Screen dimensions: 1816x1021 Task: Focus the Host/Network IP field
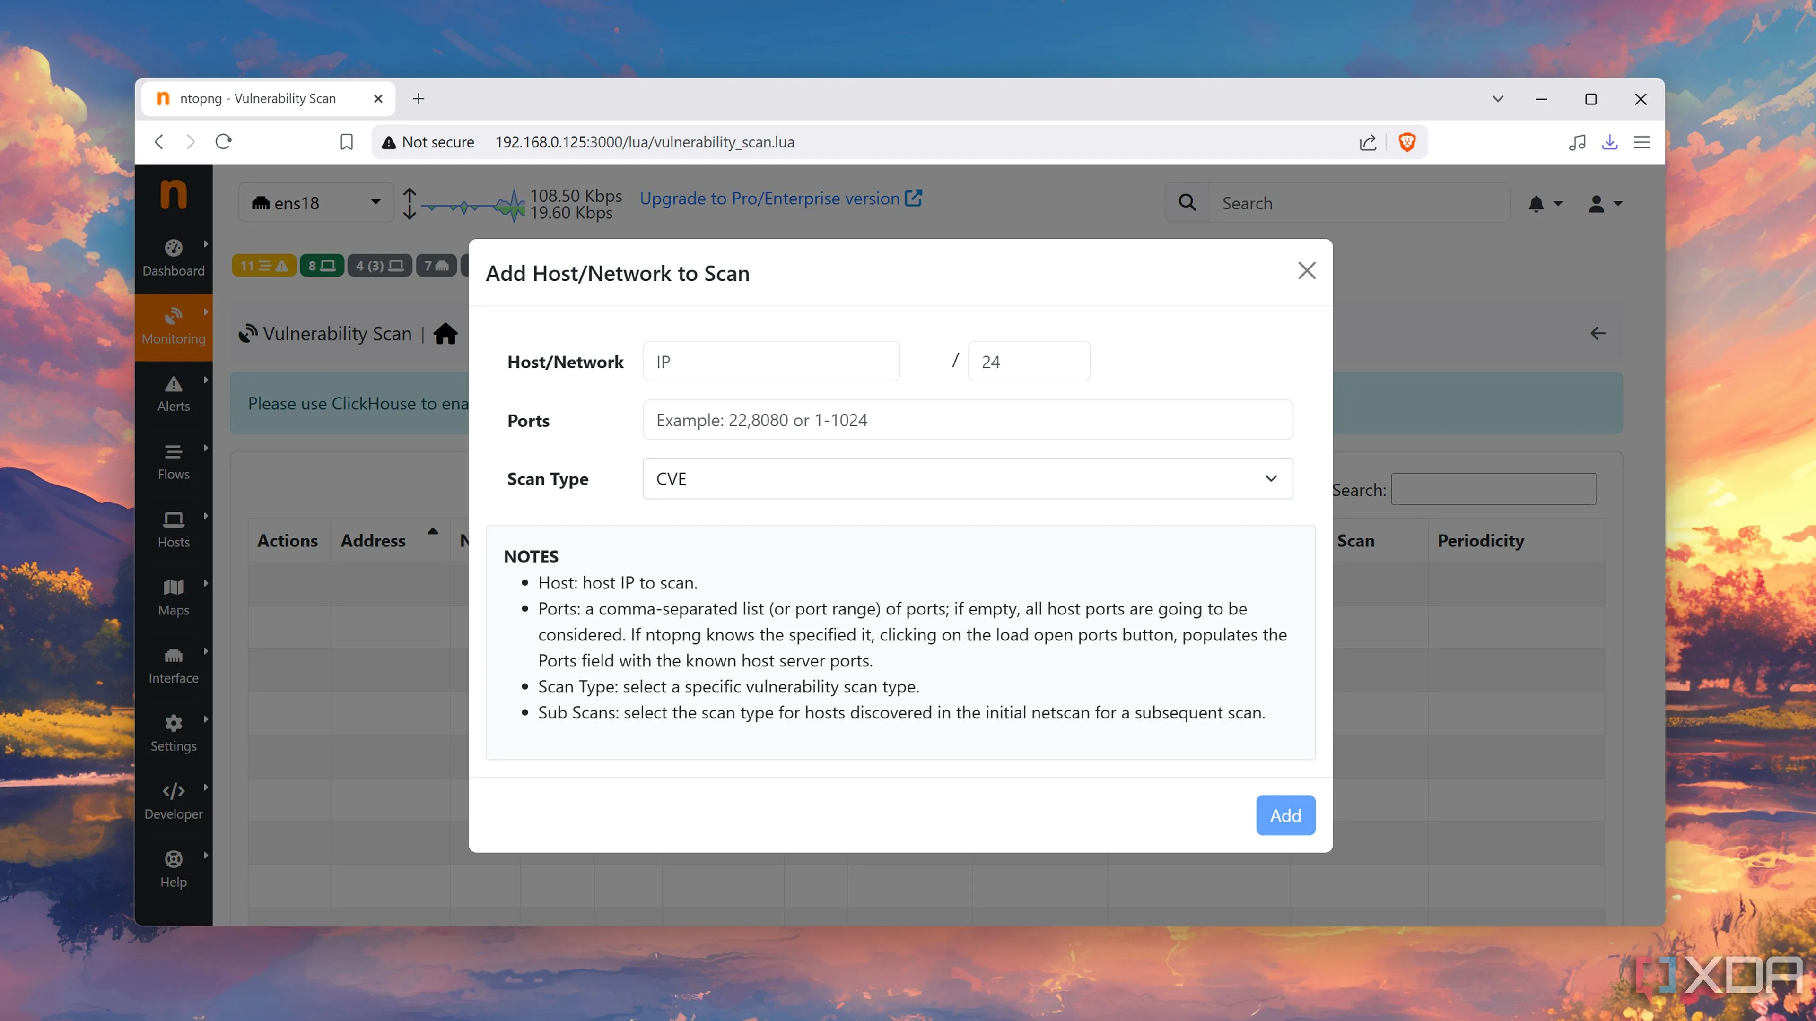coord(771,362)
